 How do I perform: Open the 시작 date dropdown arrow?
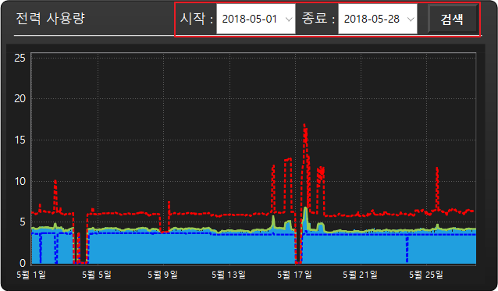[x=289, y=19]
